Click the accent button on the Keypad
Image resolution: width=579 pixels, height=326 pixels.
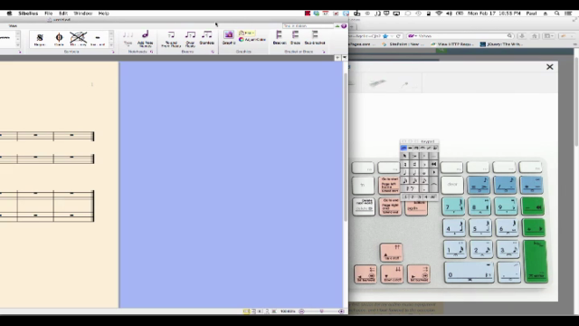[x=414, y=156]
